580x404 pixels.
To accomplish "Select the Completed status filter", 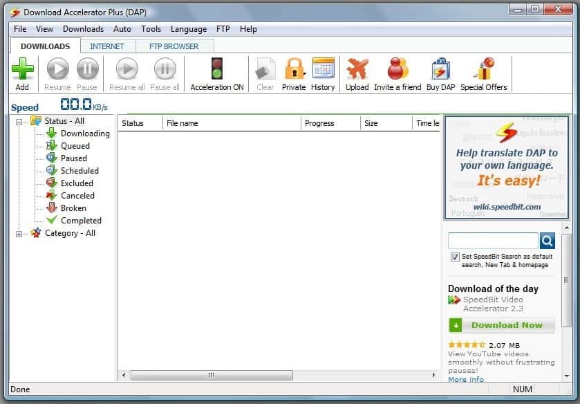I will pos(81,221).
